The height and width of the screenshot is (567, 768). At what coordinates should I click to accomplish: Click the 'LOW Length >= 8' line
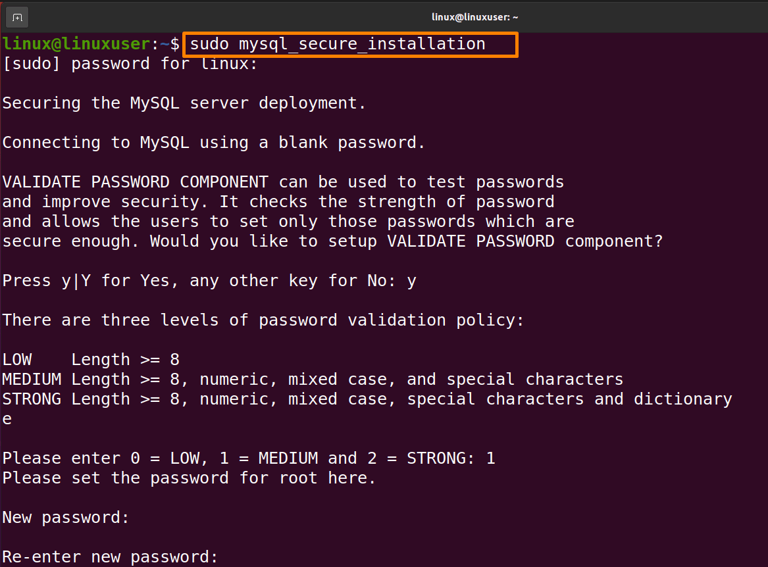(91, 360)
